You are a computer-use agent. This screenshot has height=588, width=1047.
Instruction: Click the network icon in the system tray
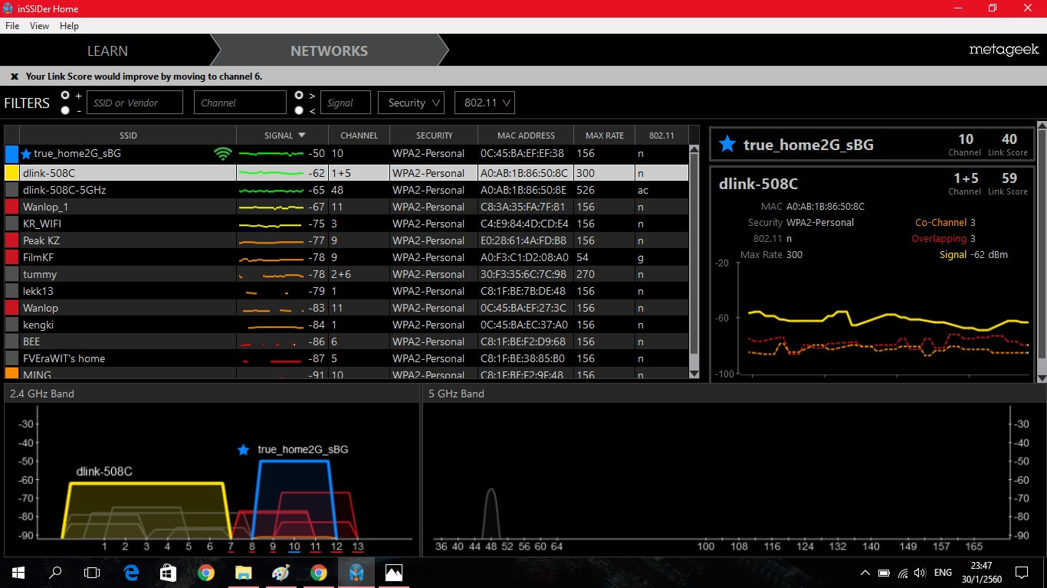pos(902,573)
